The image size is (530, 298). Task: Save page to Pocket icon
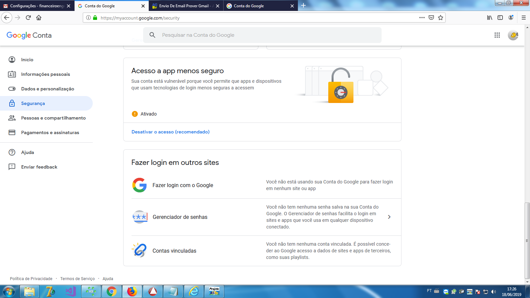click(x=431, y=18)
